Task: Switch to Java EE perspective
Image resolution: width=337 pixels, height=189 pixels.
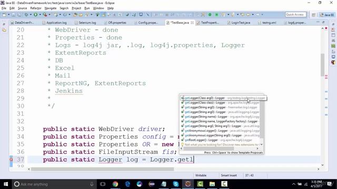Action: click(x=327, y=15)
